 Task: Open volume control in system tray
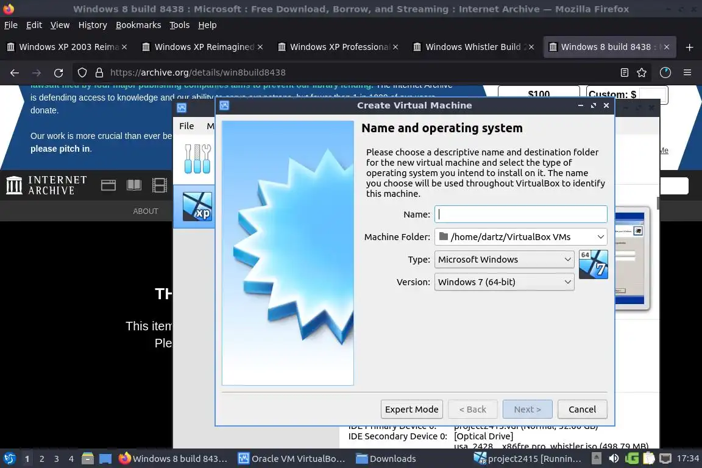coord(614,459)
